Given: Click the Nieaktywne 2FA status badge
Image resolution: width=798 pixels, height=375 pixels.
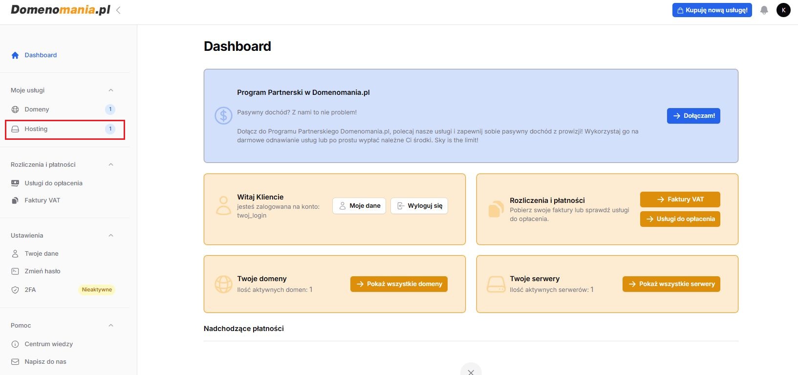Looking at the screenshot, I should 97,290.
